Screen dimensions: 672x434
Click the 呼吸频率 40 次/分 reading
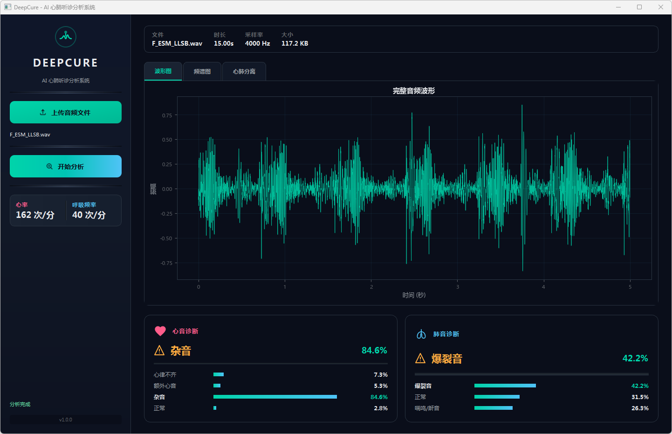tap(89, 215)
